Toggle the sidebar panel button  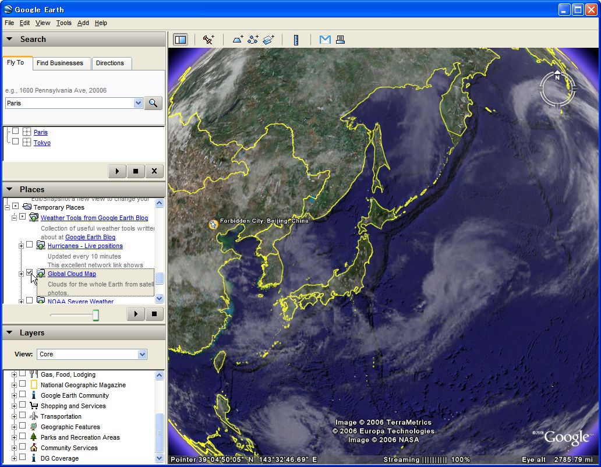(x=181, y=40)
